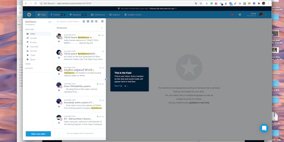Click the third square icon in feed toolbar
The height and width of the screenshot is (142, 284).
pos(92,21)
